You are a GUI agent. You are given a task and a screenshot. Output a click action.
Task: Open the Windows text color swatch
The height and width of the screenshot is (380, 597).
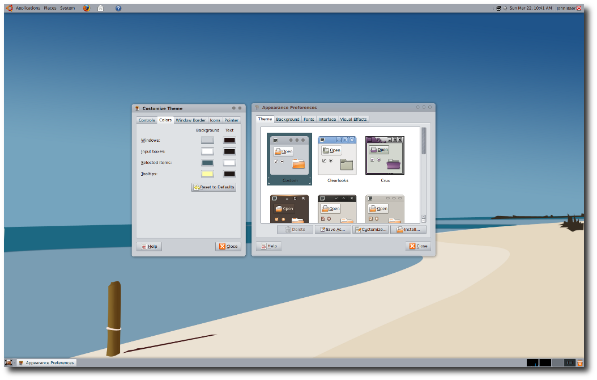pyautogui.click(x=229, y=140)
